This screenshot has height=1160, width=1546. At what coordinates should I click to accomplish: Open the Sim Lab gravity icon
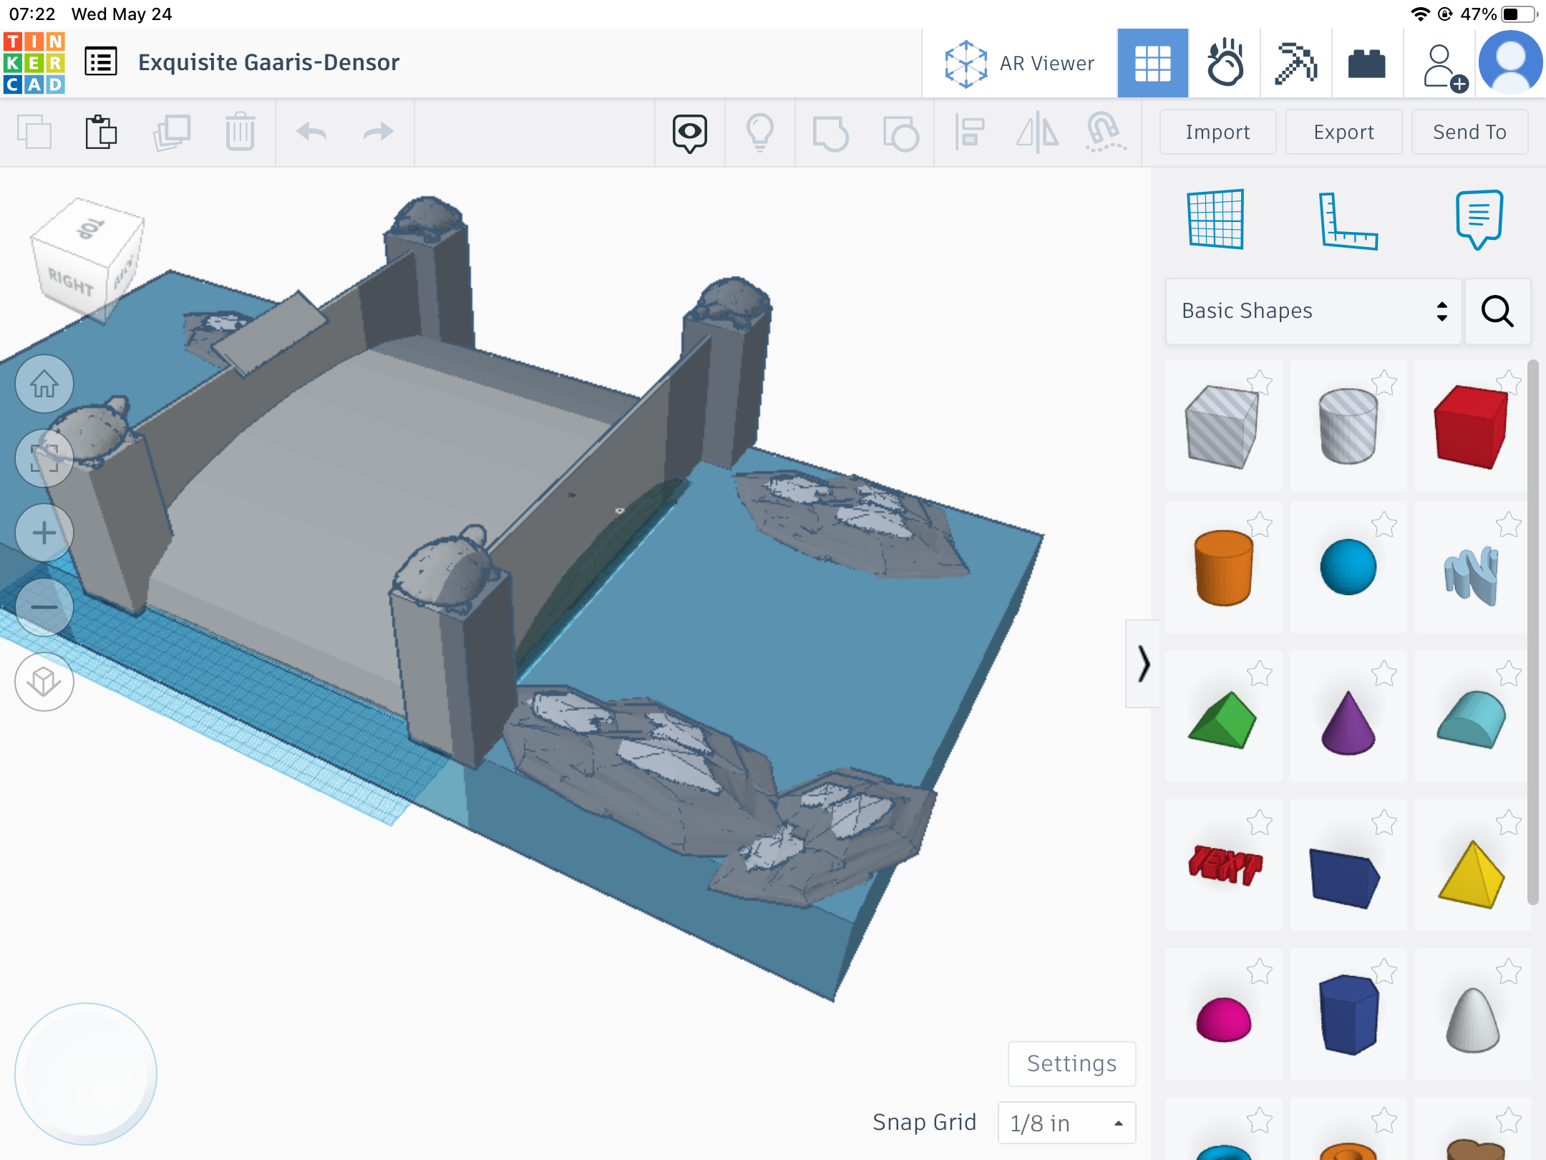[1225, 63]
